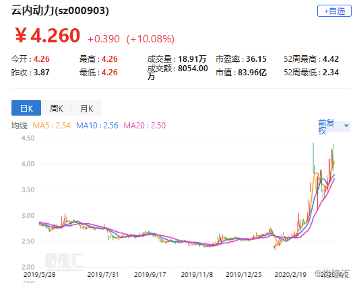Screen dimensions: 355x283
Task: Click the 最低 low price 4.26
Action: [110, 73]
